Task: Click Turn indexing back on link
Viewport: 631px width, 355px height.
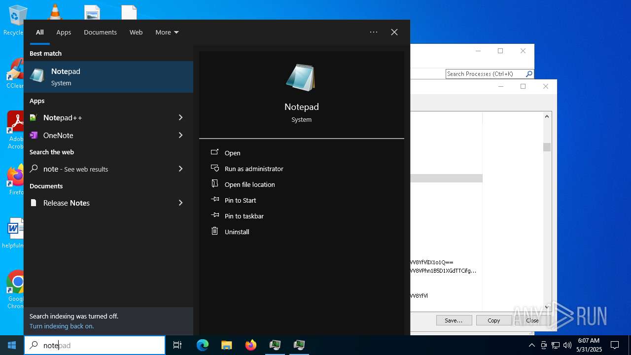Action: click(x=62, y=326)
